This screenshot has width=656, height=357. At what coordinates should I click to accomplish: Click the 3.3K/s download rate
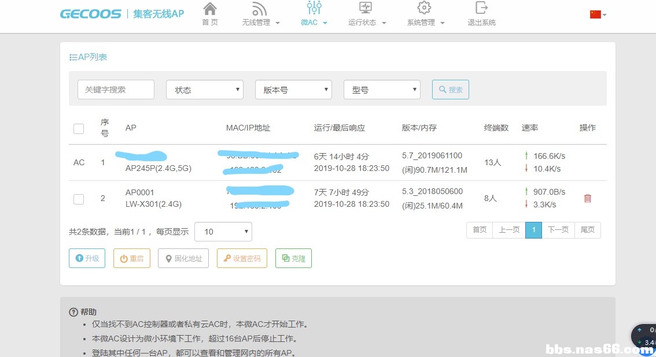(544, 204)
